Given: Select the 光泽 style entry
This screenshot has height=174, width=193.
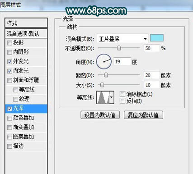Looking at the screenshot, I should 26,109.
